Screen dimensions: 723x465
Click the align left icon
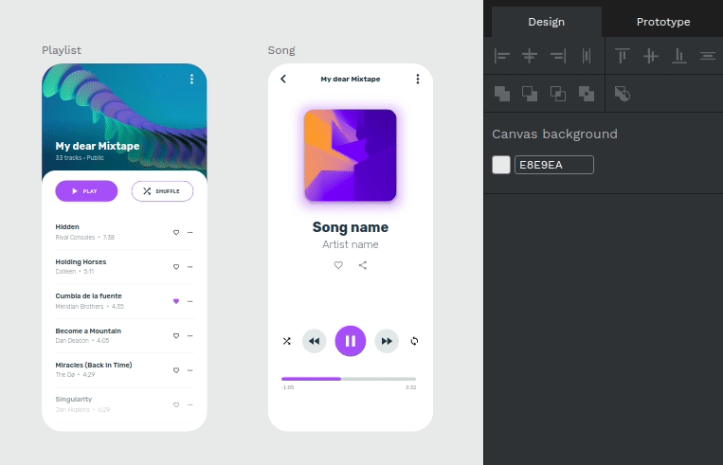click(x=502, y=57)
